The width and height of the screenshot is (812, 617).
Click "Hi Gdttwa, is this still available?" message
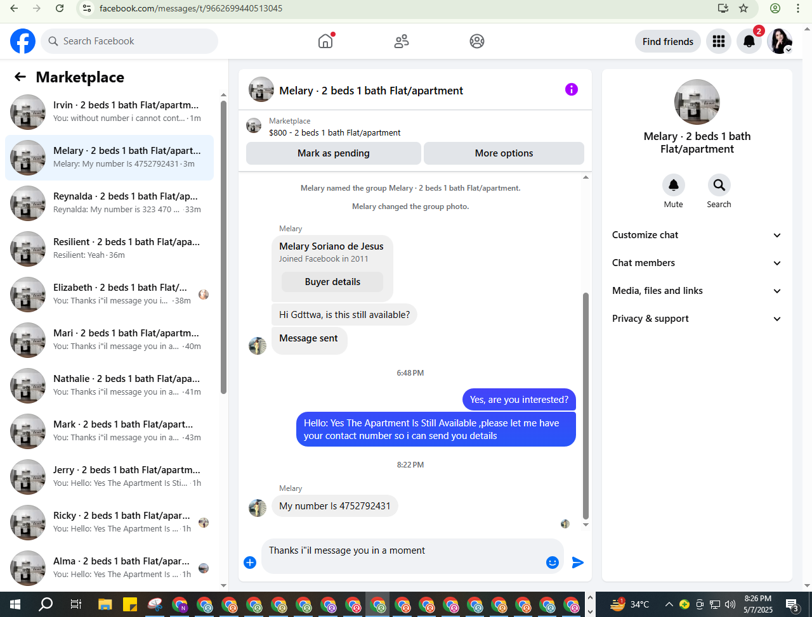tap(344, 315)
